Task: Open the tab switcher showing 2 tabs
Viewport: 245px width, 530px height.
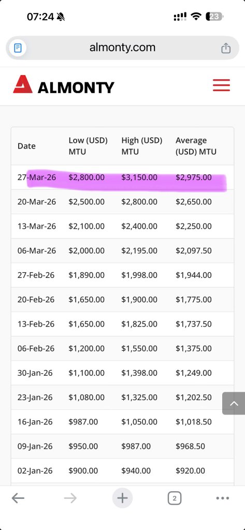Action: (174, 498)
